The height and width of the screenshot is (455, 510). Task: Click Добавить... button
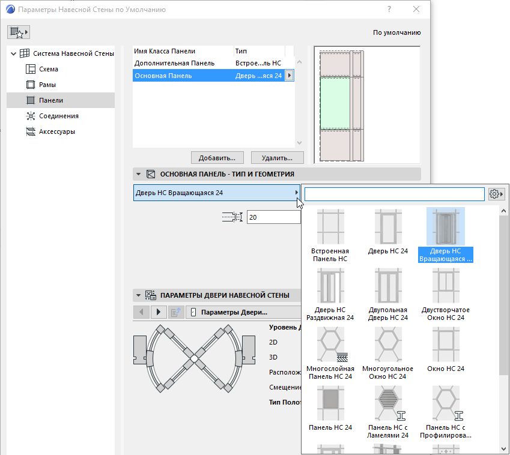217,158
